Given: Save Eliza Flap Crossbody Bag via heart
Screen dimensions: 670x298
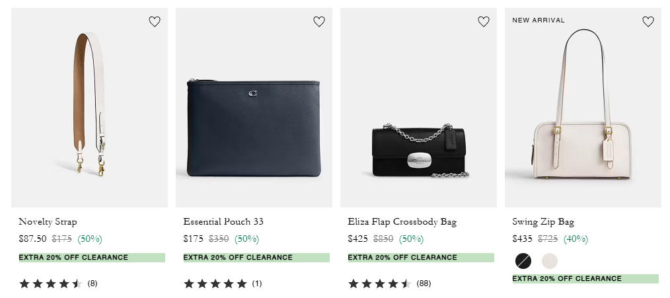Looking at the screenshot, I should pos(484,22).
